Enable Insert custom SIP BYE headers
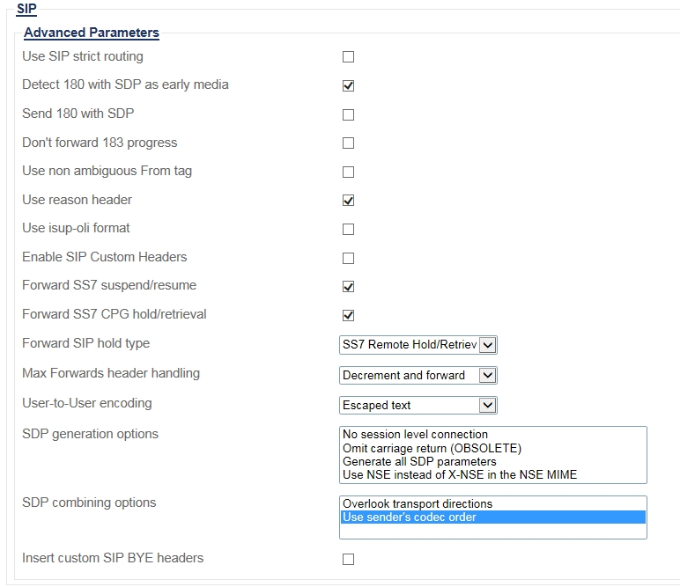680x587 pixels. [x=348, y=560]
